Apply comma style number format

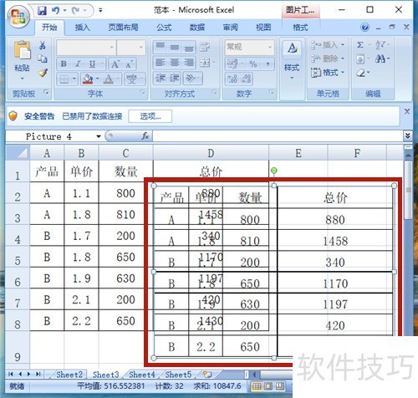(268, 64)
